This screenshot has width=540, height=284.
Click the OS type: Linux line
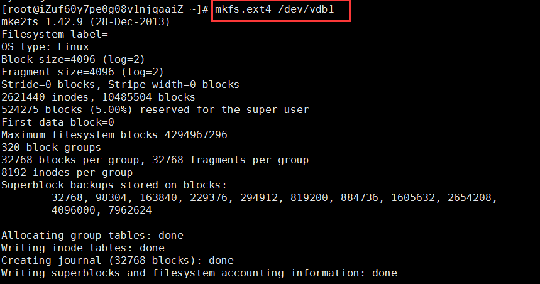pyautogui.click(x=45, y=47)
